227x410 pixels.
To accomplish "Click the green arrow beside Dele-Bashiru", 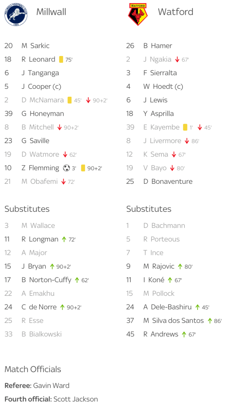I will point(197,307).
